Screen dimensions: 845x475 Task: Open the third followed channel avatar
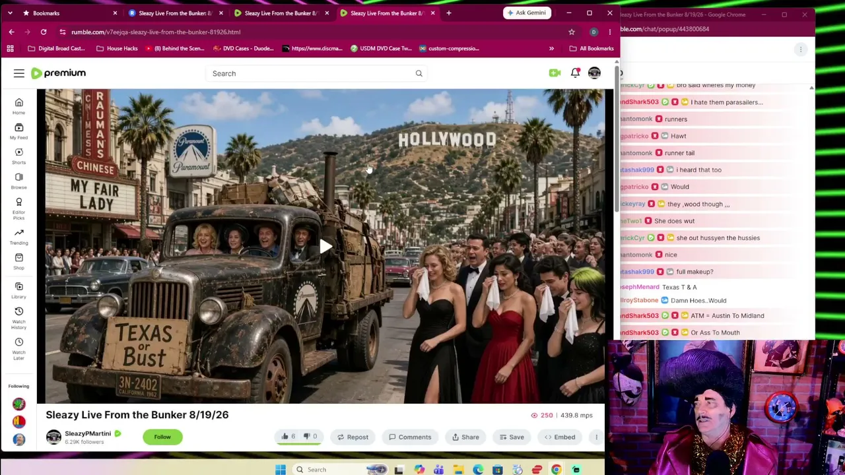19,440
